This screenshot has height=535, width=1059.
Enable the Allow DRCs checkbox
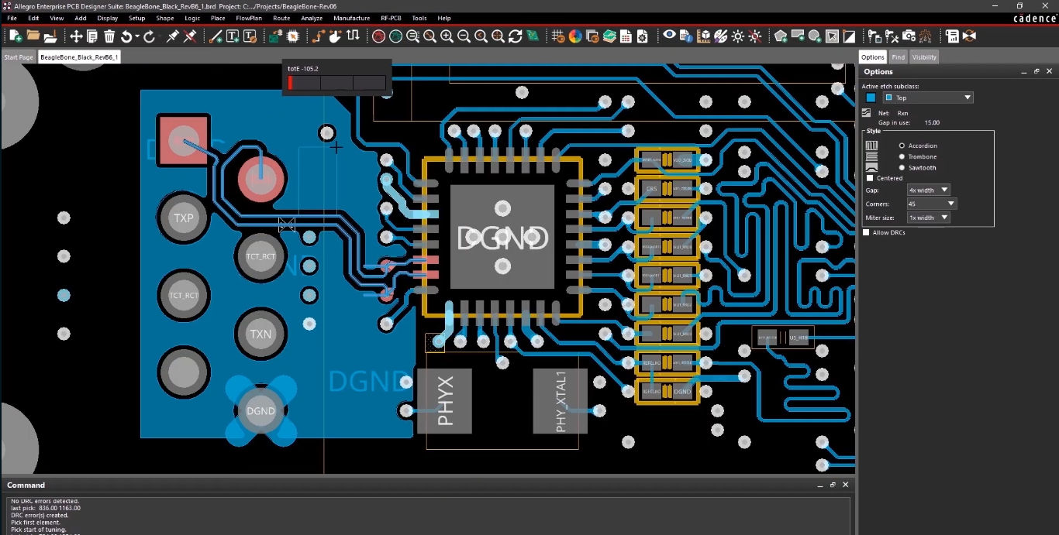[x=866, y=232]
